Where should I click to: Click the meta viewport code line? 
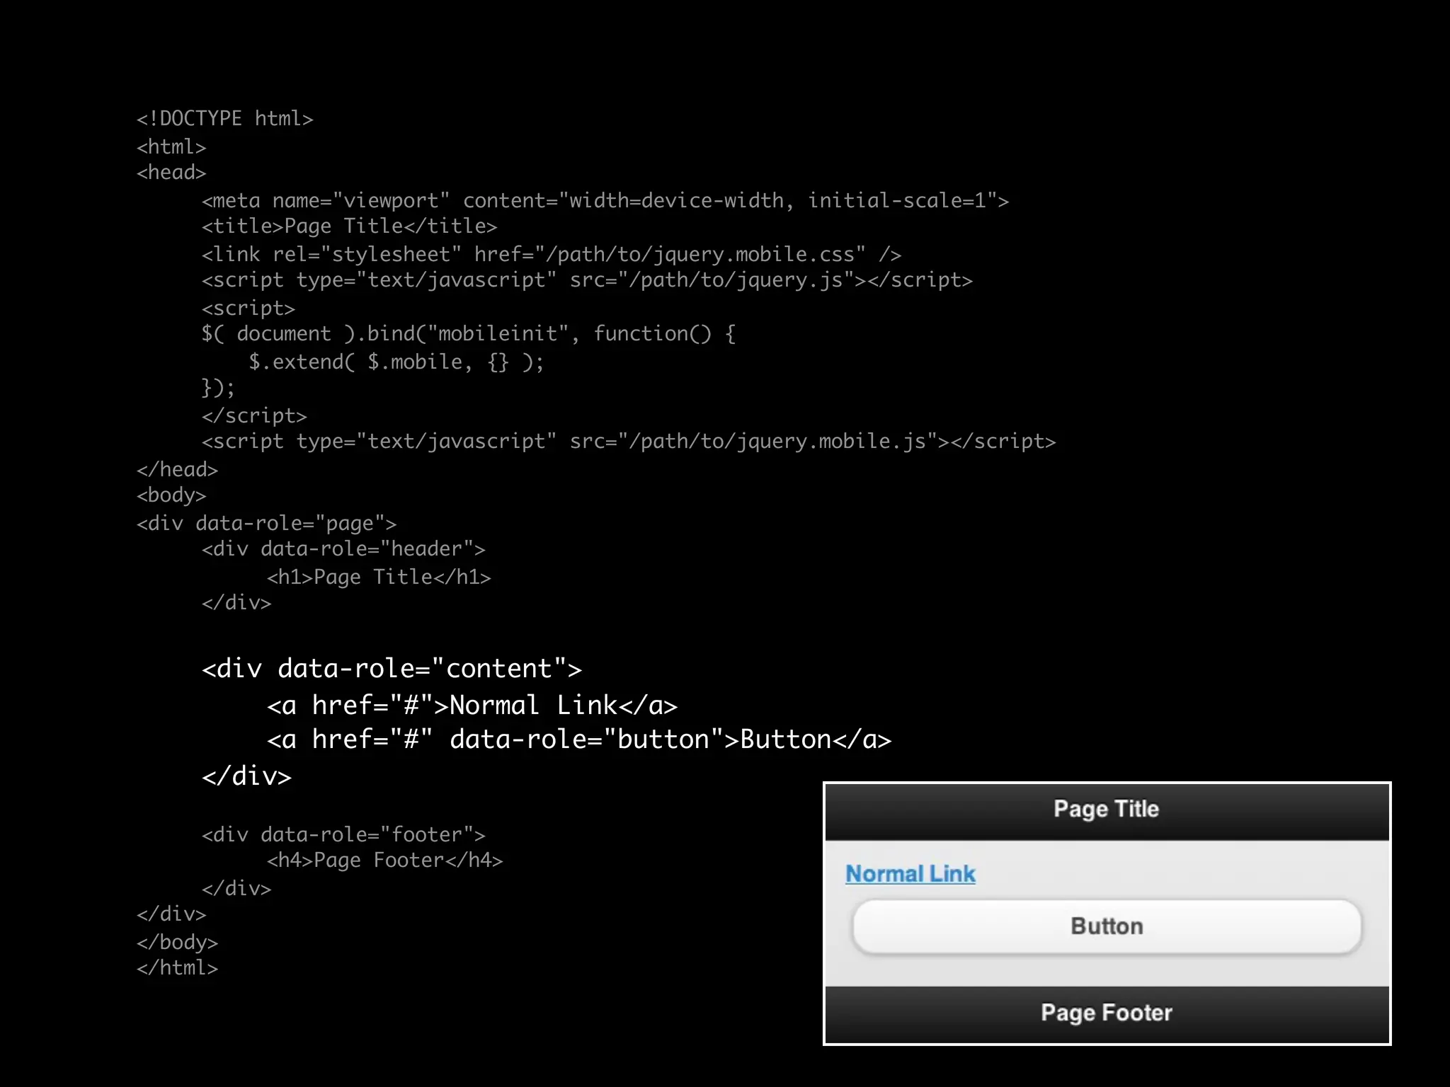605,201
